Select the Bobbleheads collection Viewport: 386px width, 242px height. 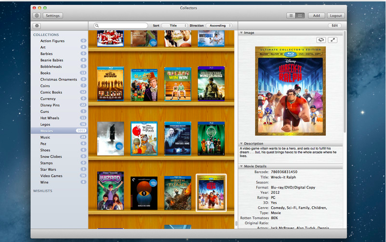tap(59, 67)
